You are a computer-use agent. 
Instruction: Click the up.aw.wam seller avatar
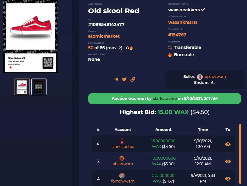200,77
